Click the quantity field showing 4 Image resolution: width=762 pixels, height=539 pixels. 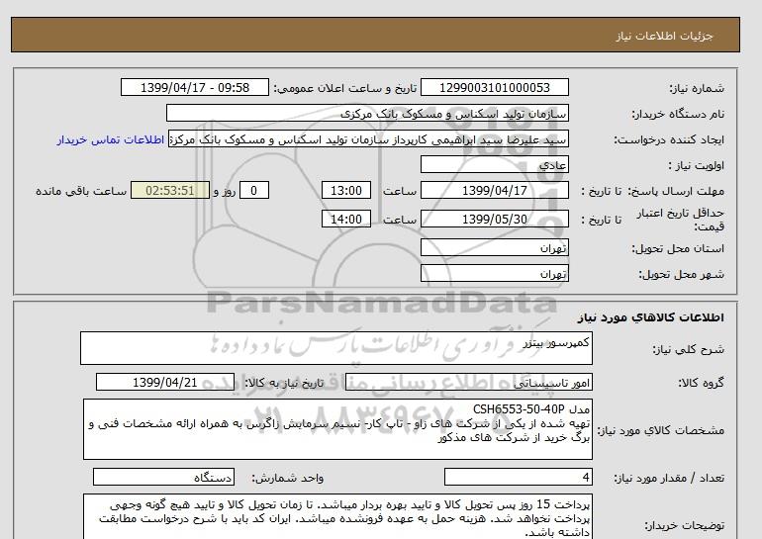point(518,478)
